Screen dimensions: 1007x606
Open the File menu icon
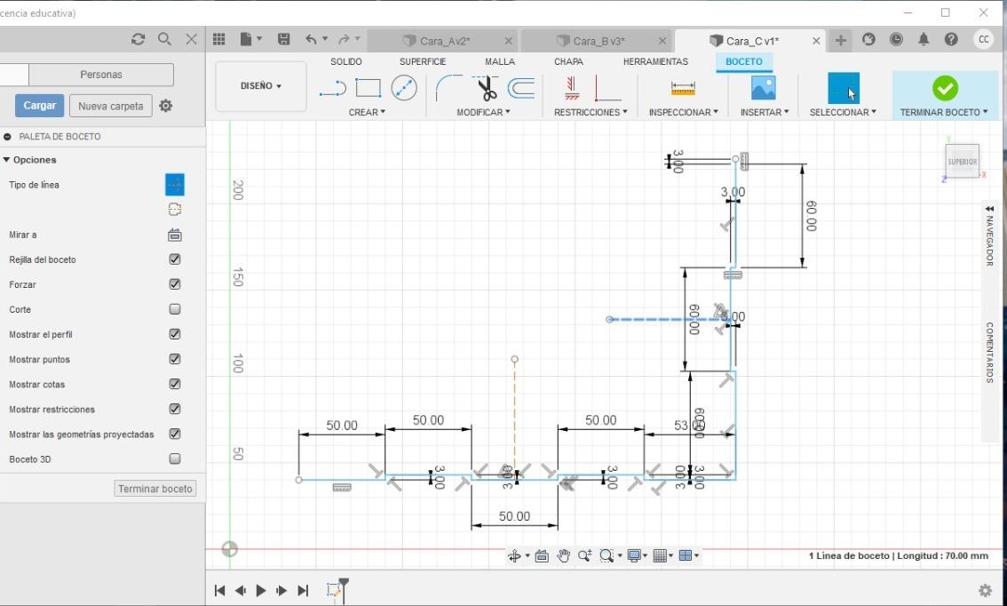250,39
